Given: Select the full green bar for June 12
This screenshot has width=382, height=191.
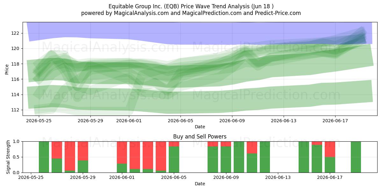Looking at the screenshot, I should coord(265,157).
